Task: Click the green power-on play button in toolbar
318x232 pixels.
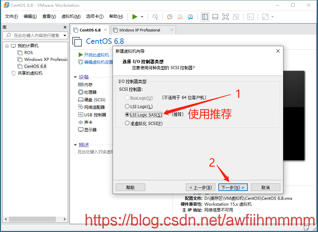Action: (135, 17)
